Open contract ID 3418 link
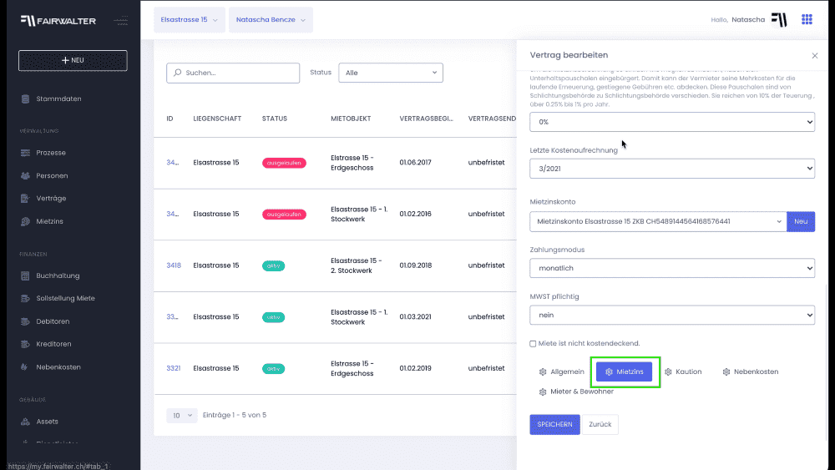Screen dimensions: 835x470 174,265
